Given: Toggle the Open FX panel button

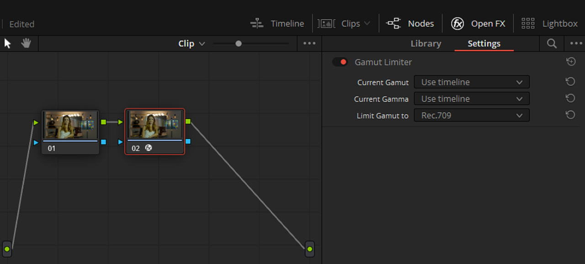Looking at the screenshot, I should pos(478,24).
